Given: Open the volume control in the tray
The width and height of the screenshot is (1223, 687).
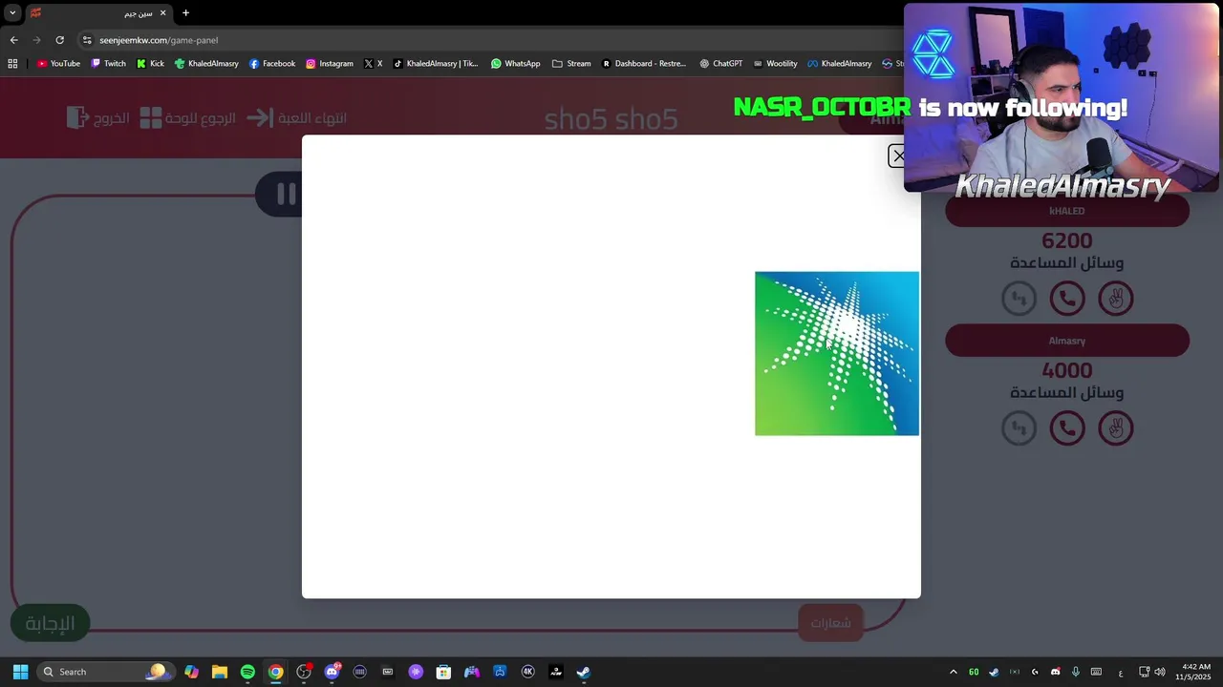Looking at the screenshot, I should coord(1161,672).
